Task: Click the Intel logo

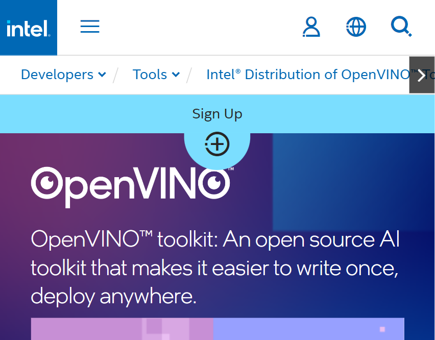Action: [x=28, y=28]
